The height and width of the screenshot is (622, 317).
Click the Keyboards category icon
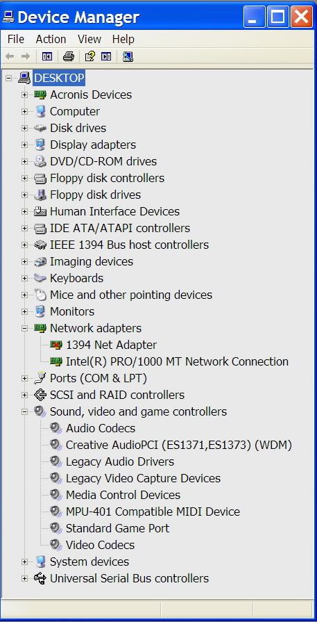pyautogui.click(x=40, y=278)
